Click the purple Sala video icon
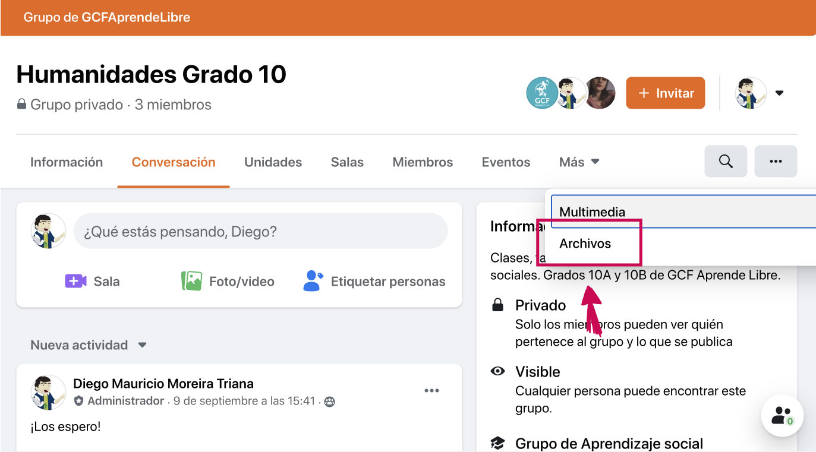 click(x=75, y=281)
